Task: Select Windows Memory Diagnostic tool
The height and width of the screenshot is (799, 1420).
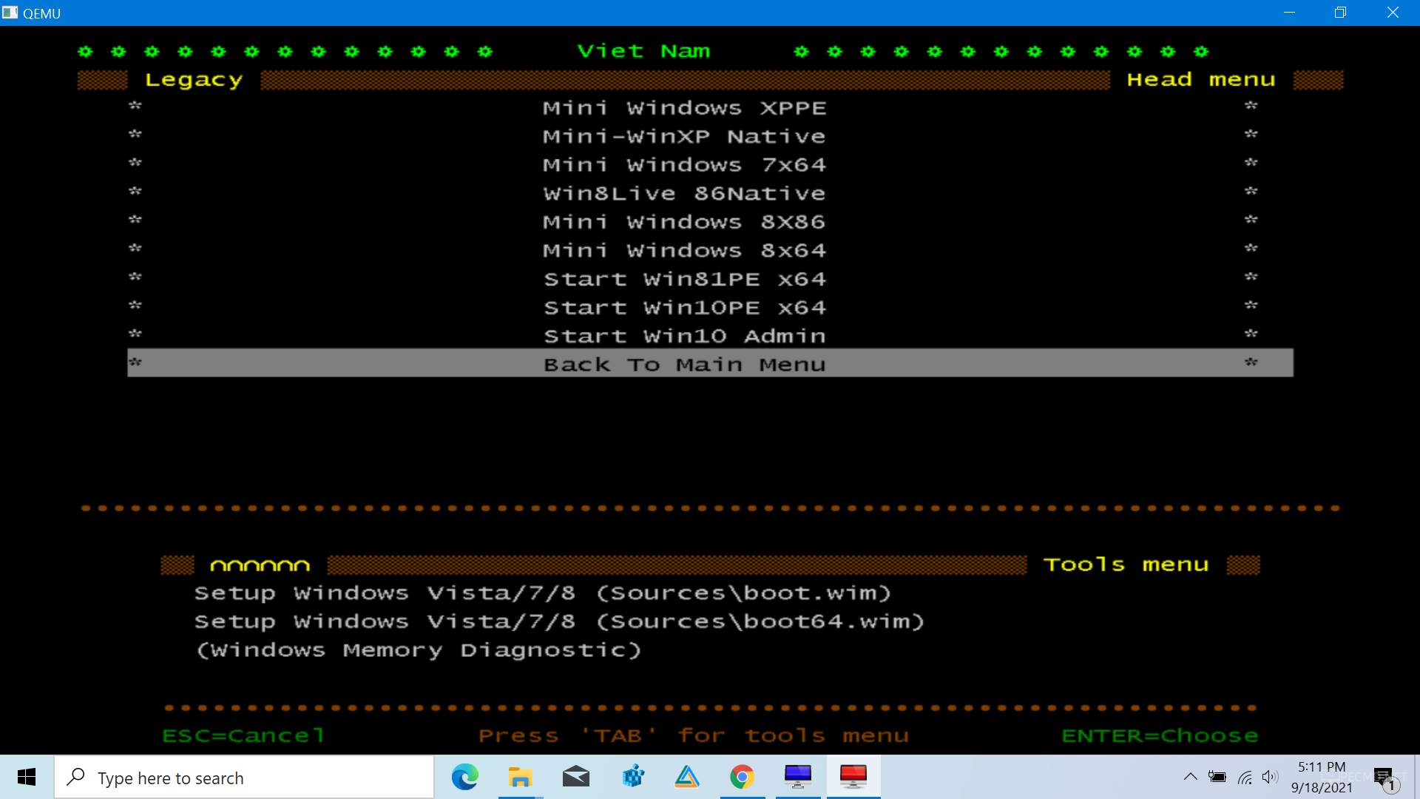Action: click(x=418, y=650)
